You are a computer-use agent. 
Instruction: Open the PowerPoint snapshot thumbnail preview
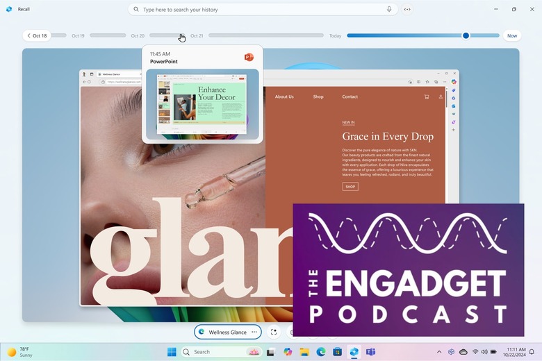[202, 104]
